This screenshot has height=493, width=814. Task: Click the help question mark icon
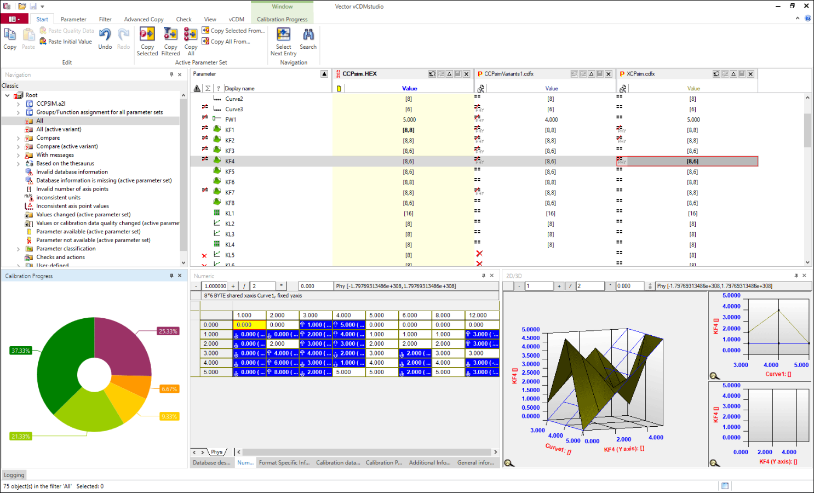[807, 19]
